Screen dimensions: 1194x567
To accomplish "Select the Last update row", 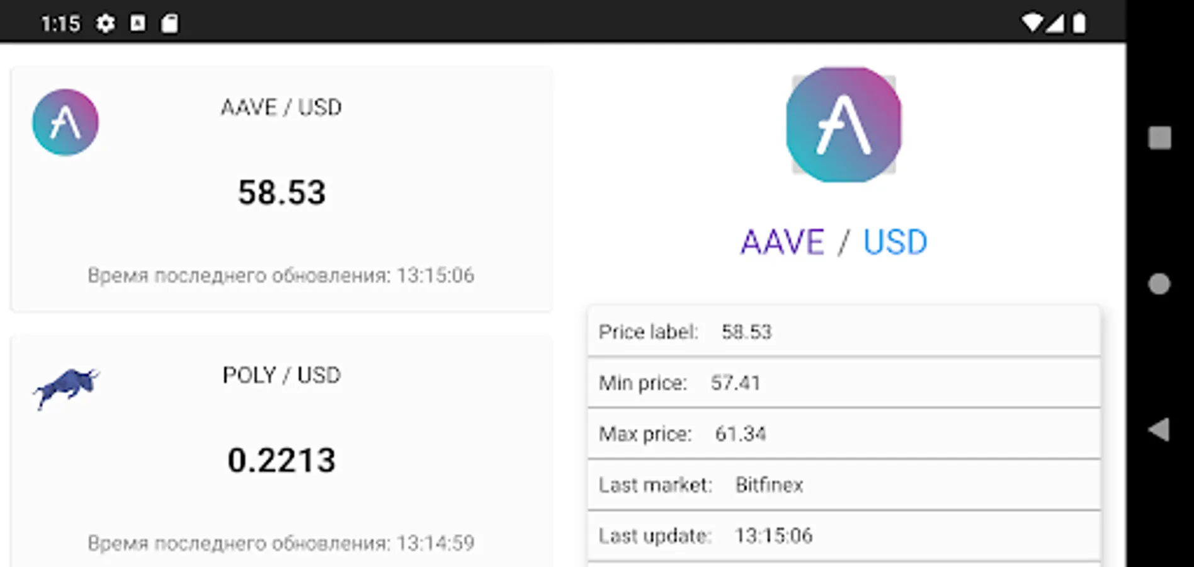I will click(x=844, y=535).
